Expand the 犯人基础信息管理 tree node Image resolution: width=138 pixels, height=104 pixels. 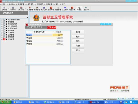(2, 20)
